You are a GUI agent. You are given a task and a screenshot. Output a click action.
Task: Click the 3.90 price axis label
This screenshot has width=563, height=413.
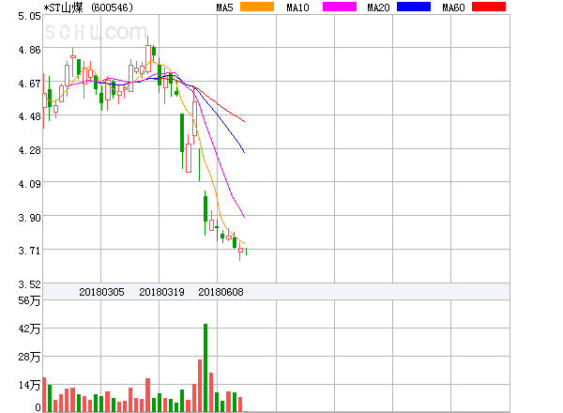(29, 218)
